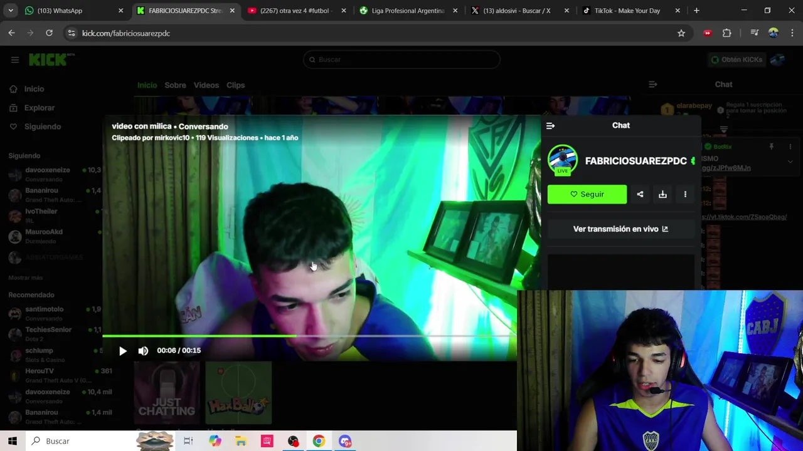
Task: Switch to the Liga Profesional Argentina tab
Action: (x=409, y=11)
